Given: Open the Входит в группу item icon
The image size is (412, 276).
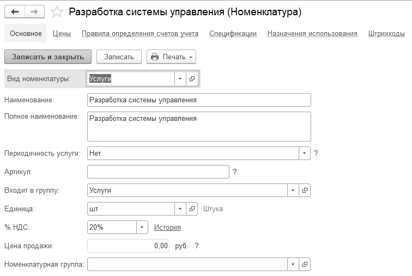Looking at the screenshot, I should click(x=305, y=190).
